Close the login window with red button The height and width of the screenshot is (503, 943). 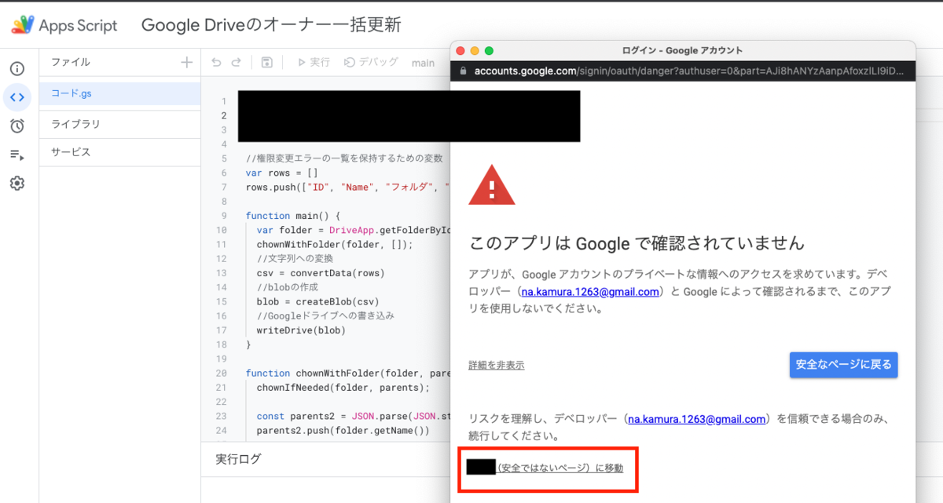point(460,50)
